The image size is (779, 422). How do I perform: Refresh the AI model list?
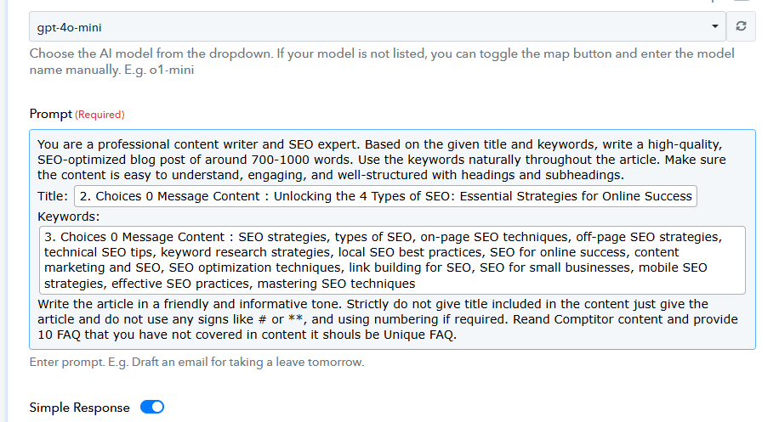[741, 26]
